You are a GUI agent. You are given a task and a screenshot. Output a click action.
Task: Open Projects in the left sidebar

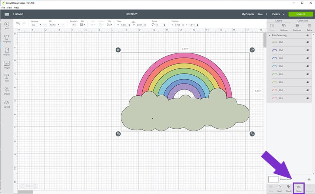click(7, 52)
